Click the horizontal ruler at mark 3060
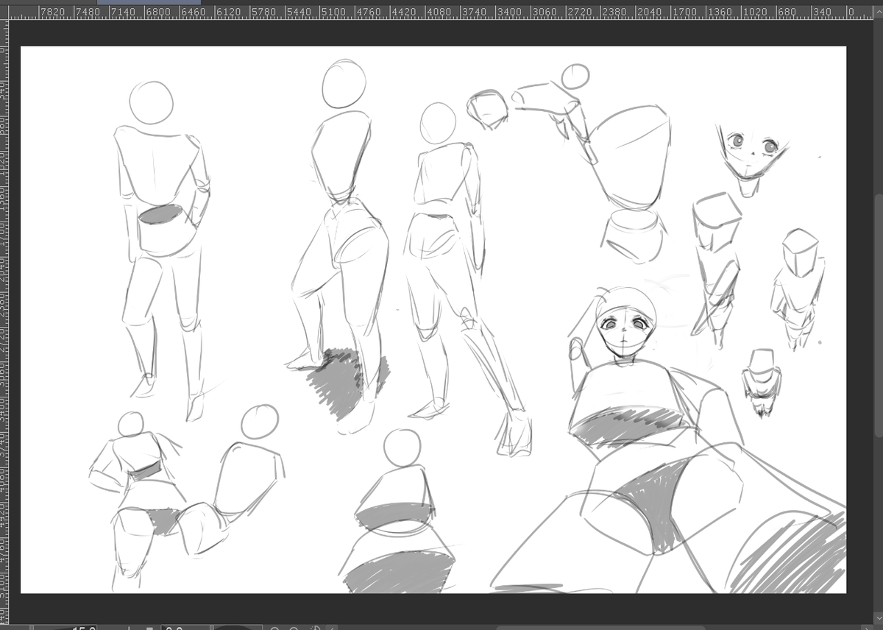The height and width of the screenshot is (630, 883). (x=545, y=12)
